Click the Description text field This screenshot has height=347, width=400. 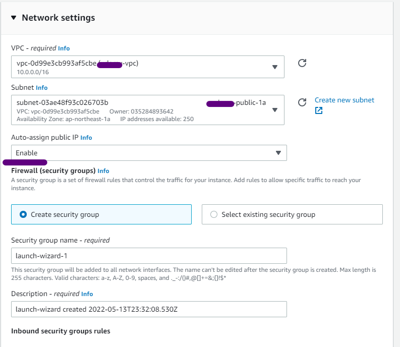pyautogui.click(x=149, y=309)
